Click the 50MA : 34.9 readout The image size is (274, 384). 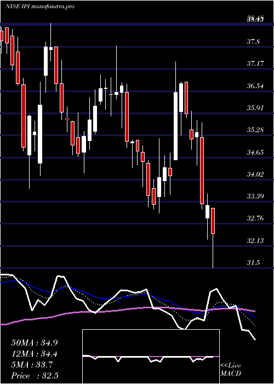pos(35,343)
